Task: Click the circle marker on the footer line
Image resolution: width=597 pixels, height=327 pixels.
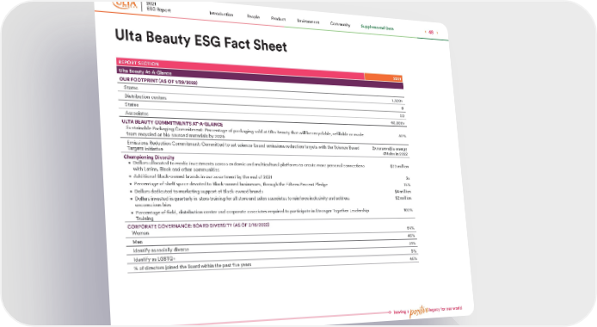Action: click(x=390, y=312)
